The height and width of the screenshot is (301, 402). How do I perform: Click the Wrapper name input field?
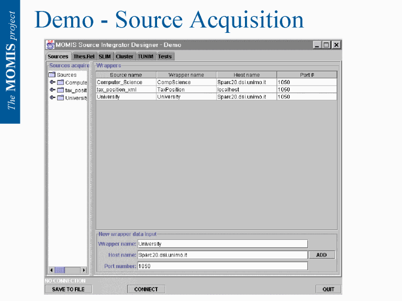pyautogui.click(x=222, y=244)
